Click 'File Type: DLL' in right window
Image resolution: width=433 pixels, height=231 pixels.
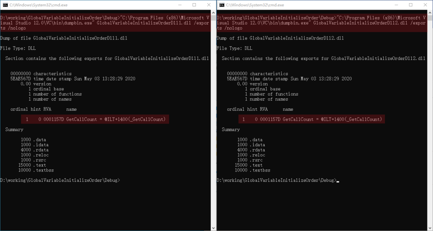point(235,48)
